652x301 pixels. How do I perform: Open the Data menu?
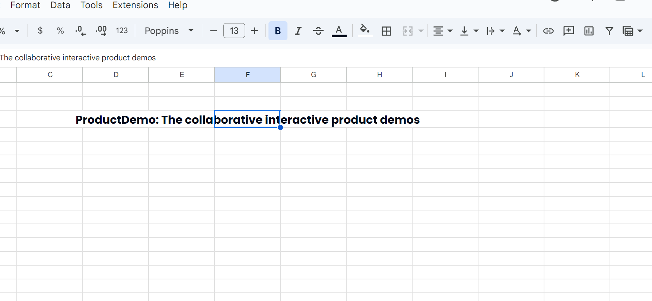60,5
